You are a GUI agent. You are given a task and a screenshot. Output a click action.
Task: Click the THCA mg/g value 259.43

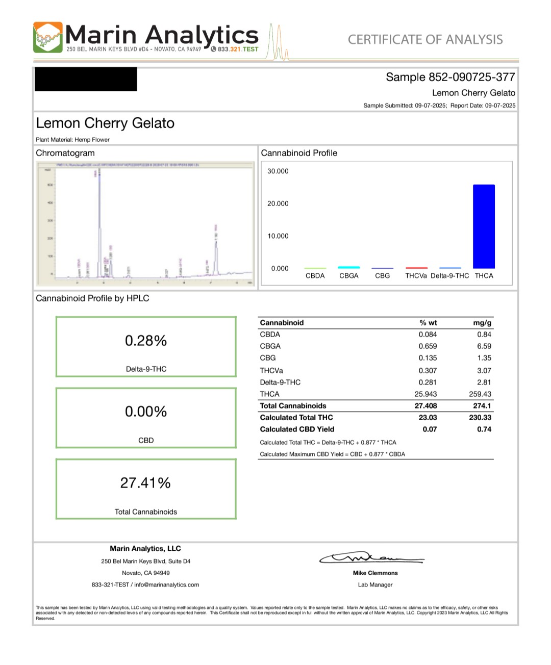pos(480,394)
